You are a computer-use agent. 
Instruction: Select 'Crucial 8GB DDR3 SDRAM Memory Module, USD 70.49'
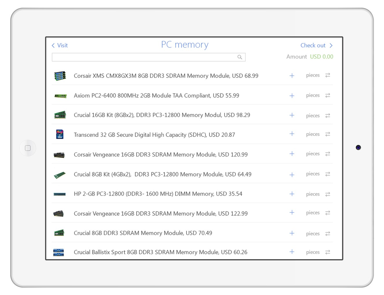pos(143,233)
